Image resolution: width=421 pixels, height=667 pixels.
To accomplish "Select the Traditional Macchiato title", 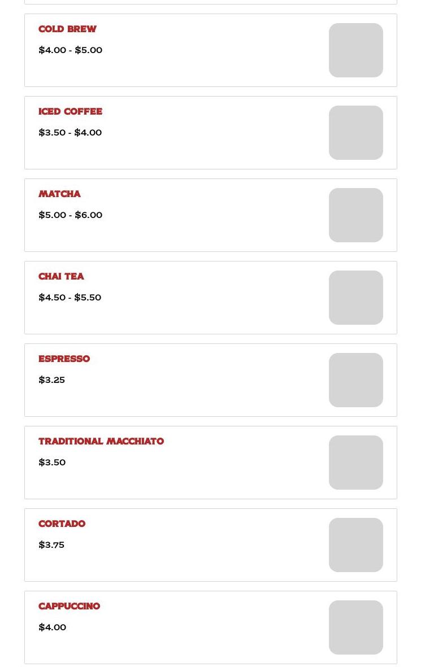I will (101, 442).
